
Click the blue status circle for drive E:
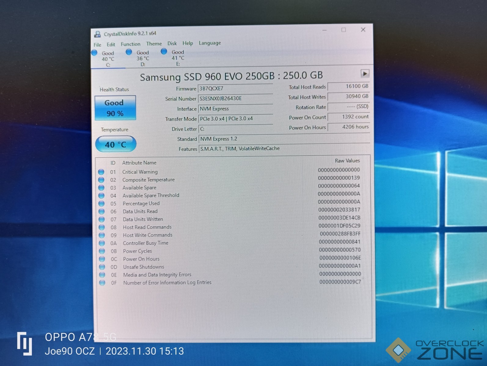point(164,51)
